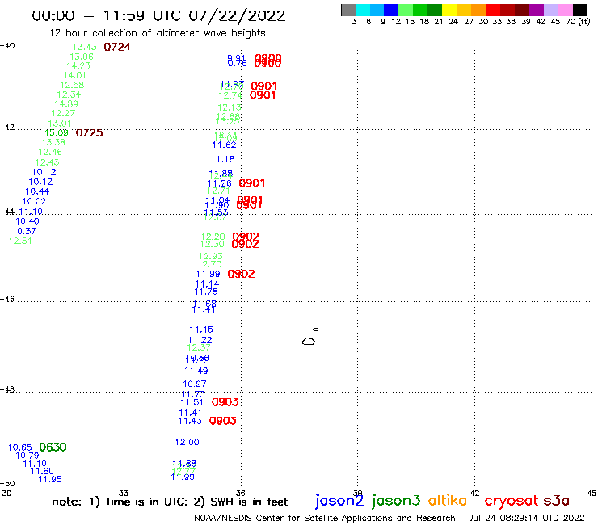The image size is (598, 525).
Task: Click the wave height value 11.14
Action: (207, 284)
